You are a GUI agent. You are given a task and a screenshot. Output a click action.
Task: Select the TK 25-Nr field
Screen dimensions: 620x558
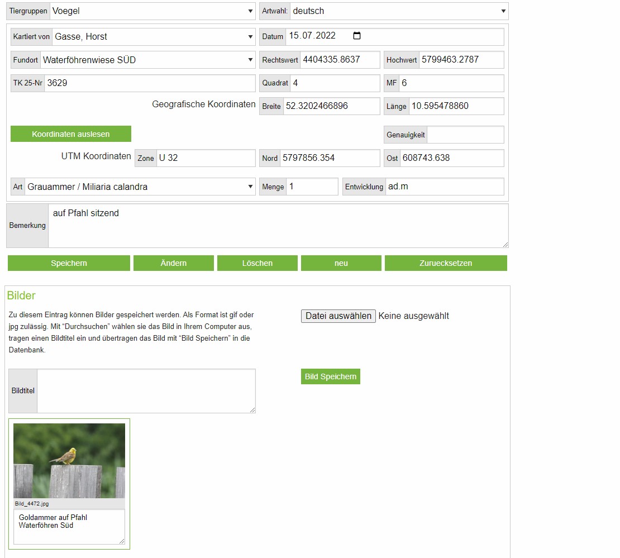(x=150, y=83)
